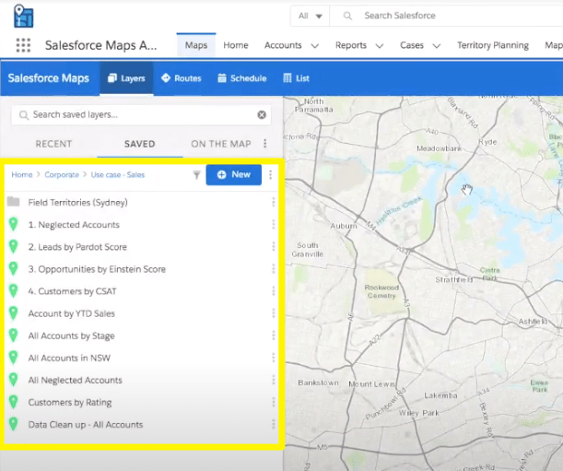This screenshot has width=563, height=471.
Task: Open the All search scope dropdown
Action: coord(310,16)
